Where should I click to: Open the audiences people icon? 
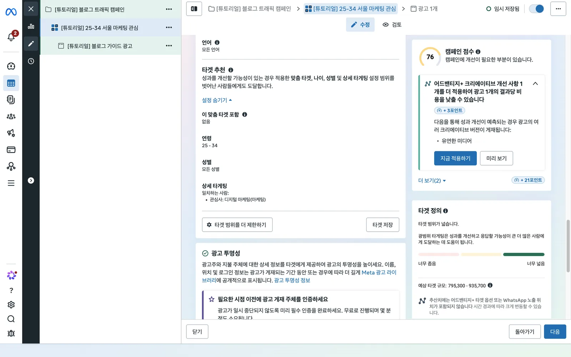(11, 116)
